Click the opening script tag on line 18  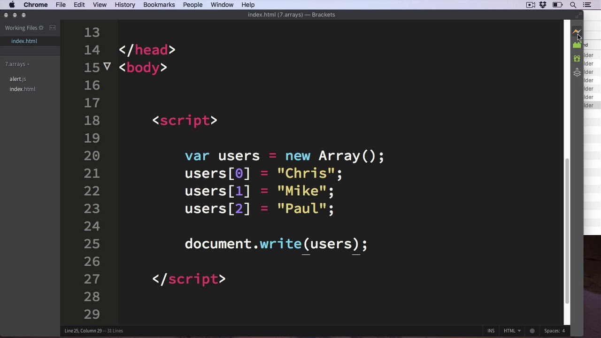pyautogui.click(x=185, y=121)
